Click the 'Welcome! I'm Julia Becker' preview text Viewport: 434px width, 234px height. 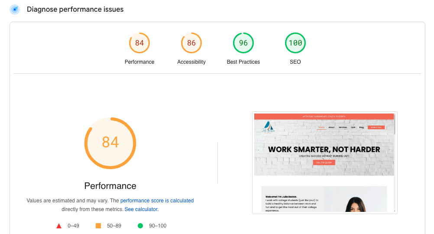pos(281,197)
